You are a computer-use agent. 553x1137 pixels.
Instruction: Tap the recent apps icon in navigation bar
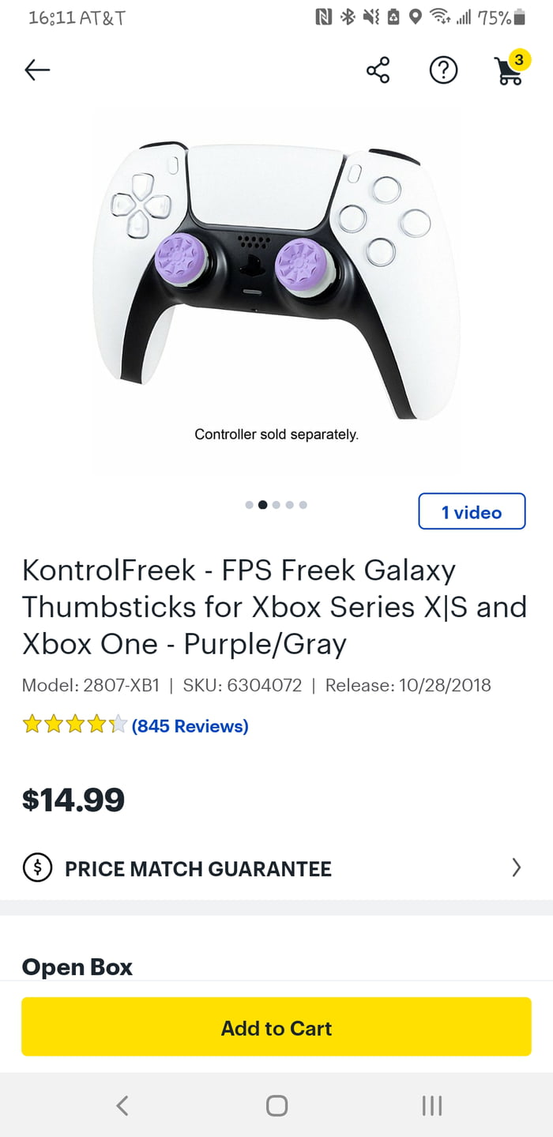click(x=431, y=1107)
